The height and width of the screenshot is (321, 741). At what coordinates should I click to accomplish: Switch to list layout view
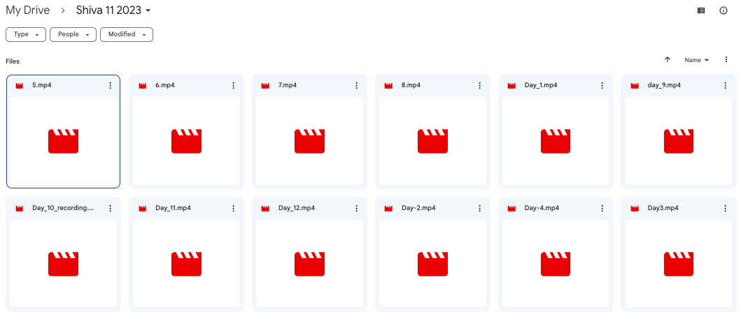pos(701,10)
